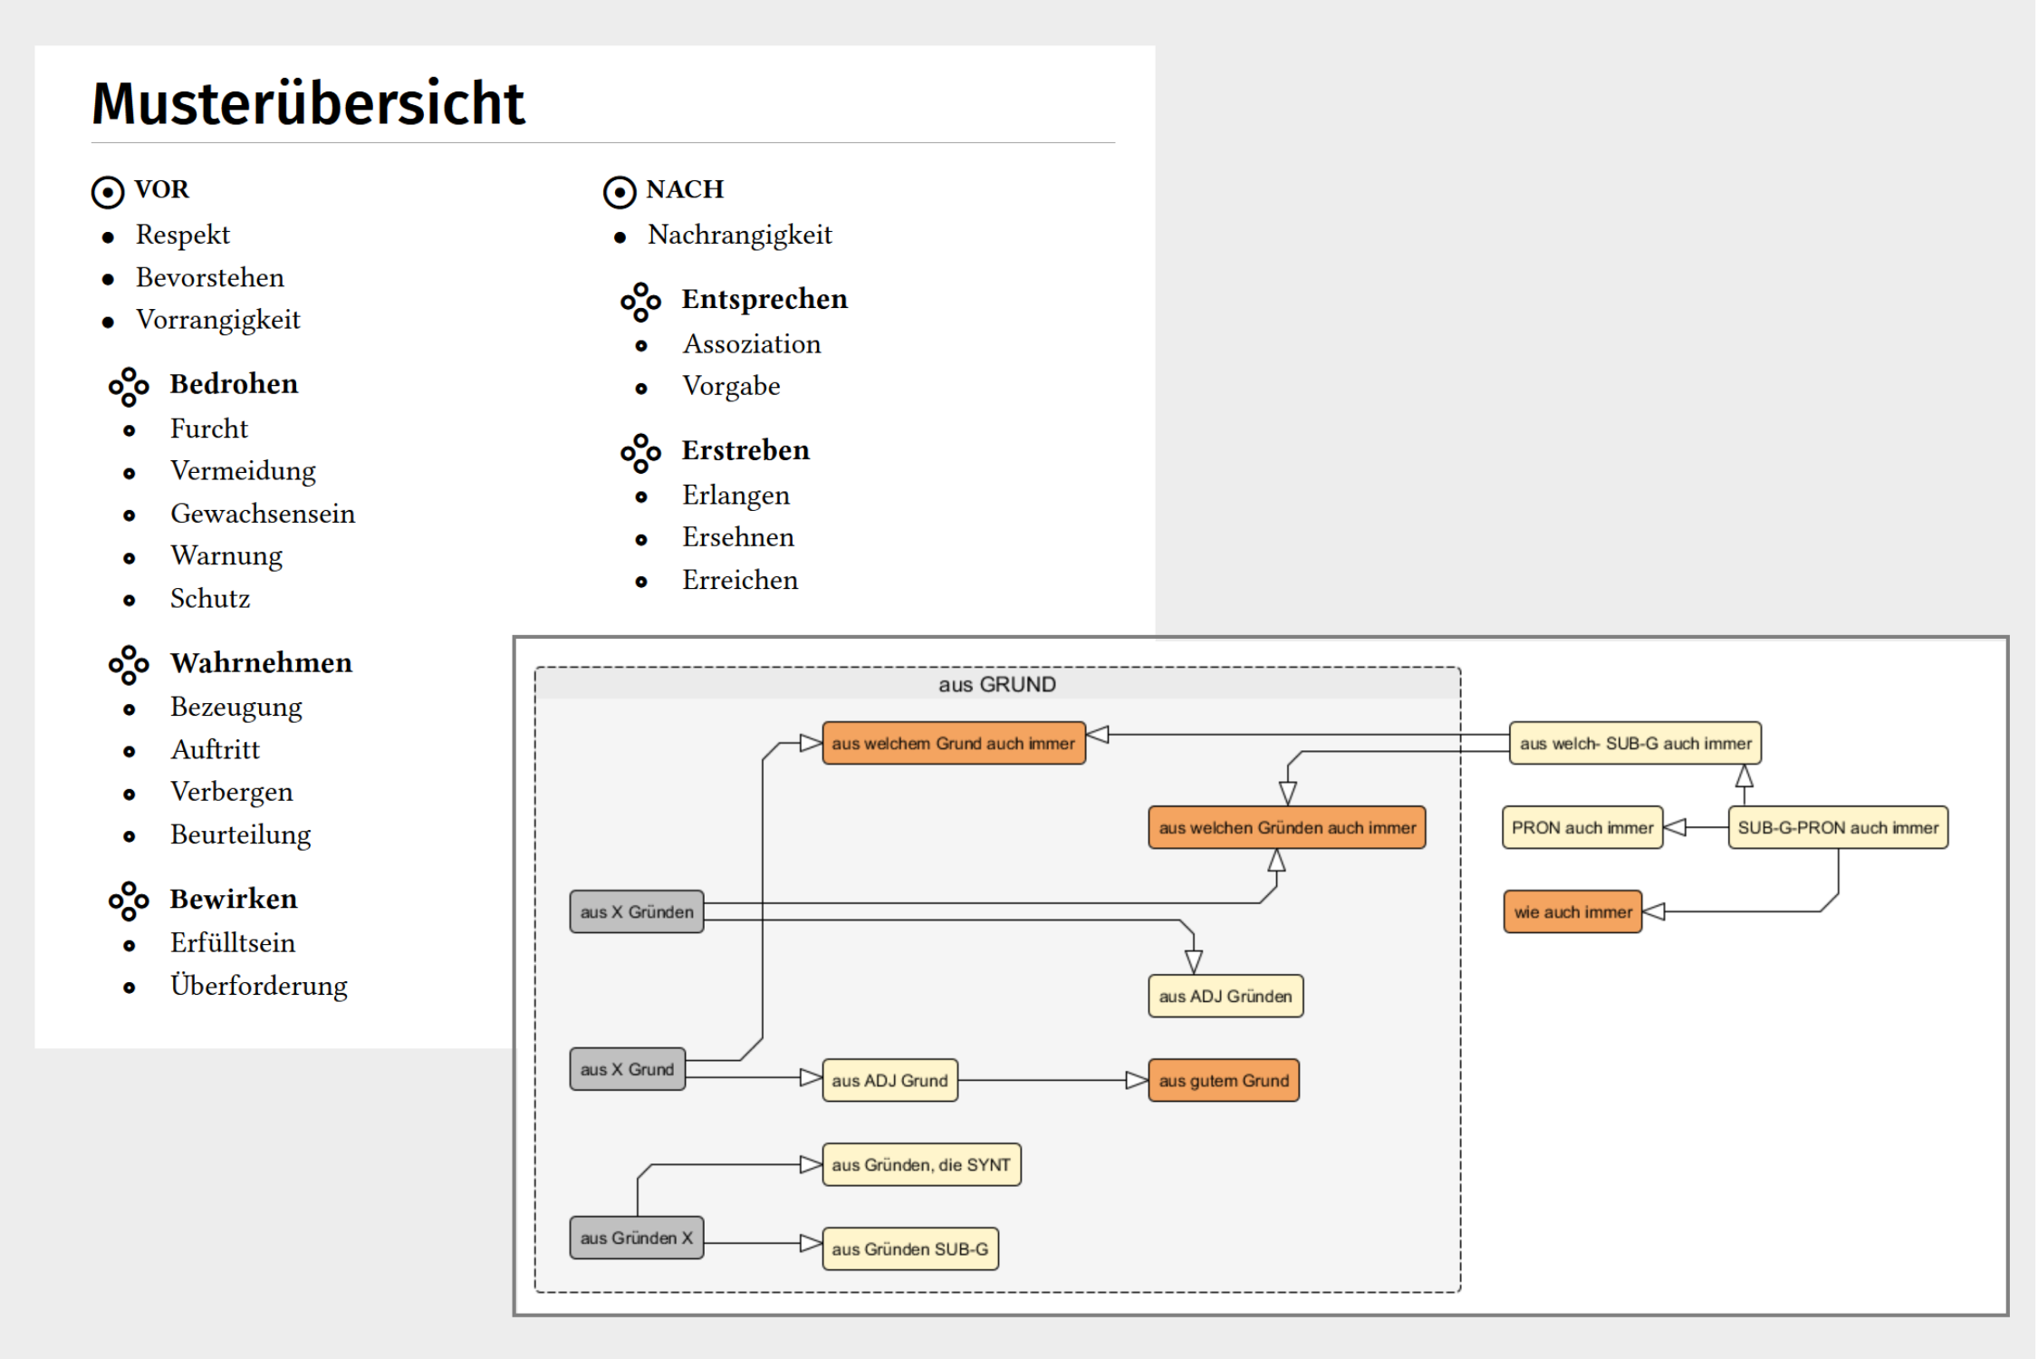Click the Wahrnehmen cluster icon
This screenshot has height=1359, width=2038.
129,665
